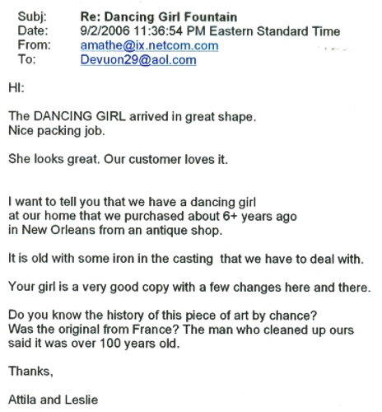Click the Thanks, closing line
This screenshot has height=412, width=382.
(30, 372)
